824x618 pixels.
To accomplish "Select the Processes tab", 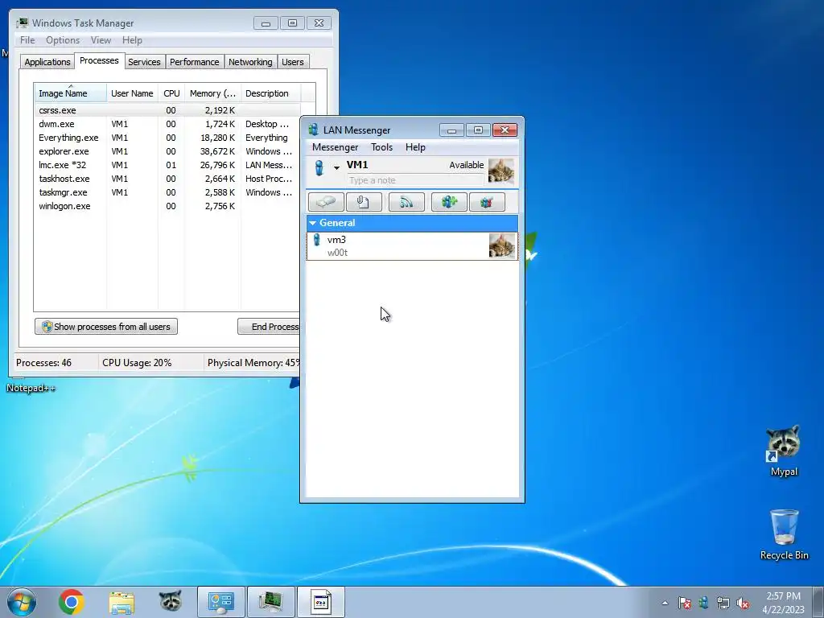I will [99, 61].
